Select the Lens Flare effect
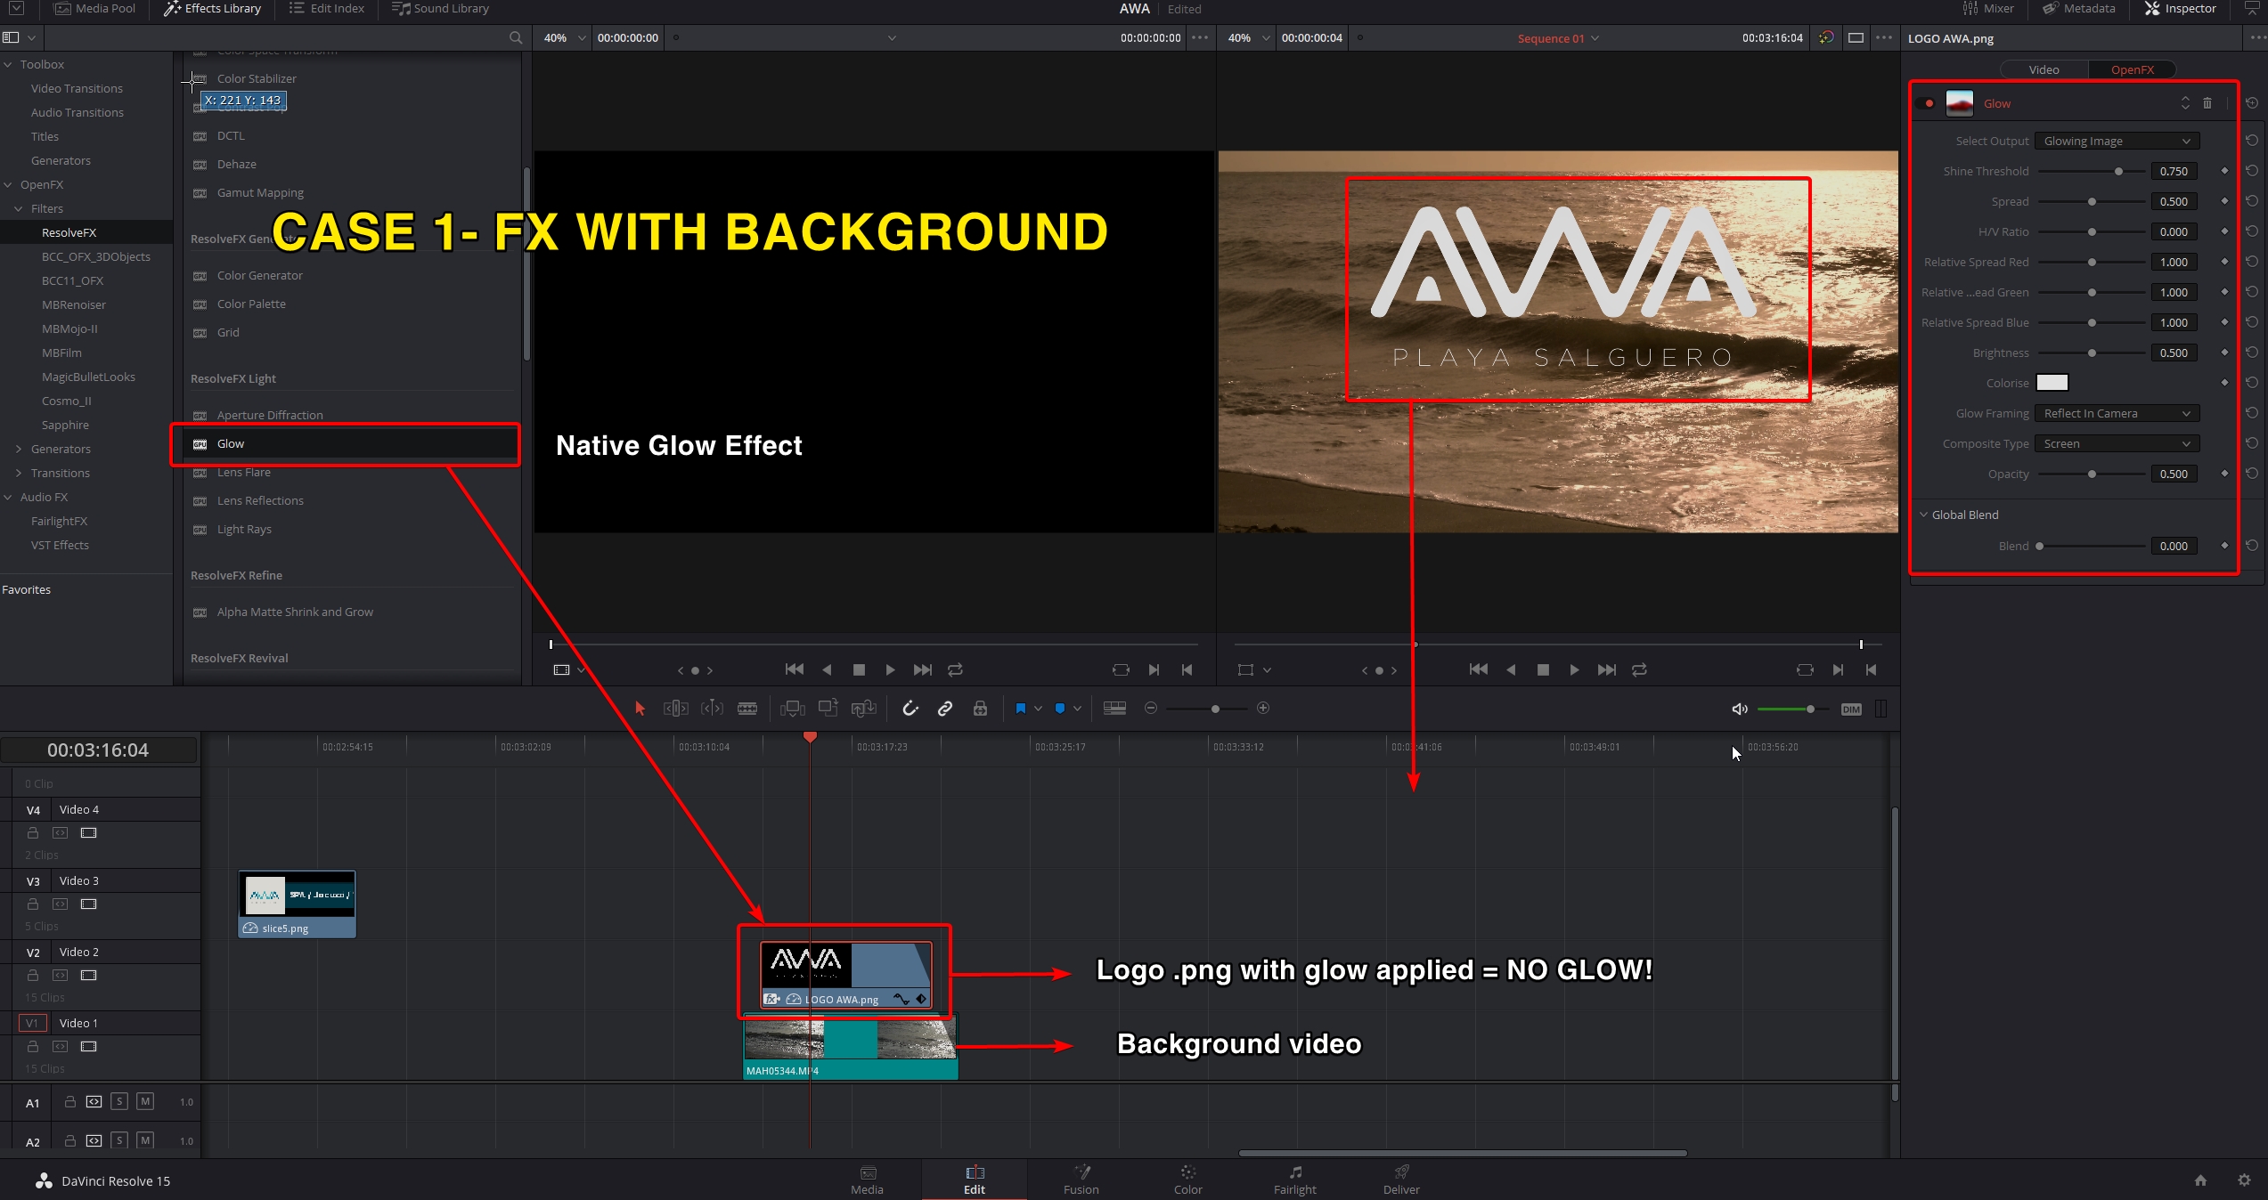Screen dimensions: 2268x1200 pyautogui.click(x=243, y=472)
